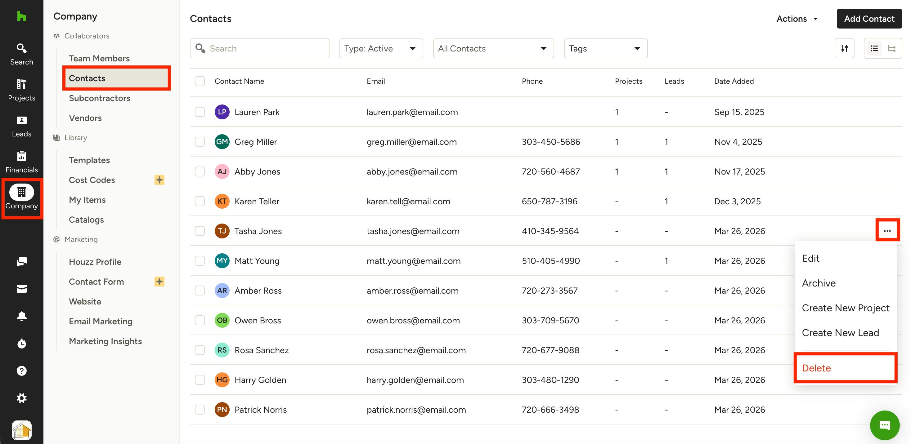Viewport: 911px width, 444px height.
Task: Choose Archive from the context menu
Action: point(846,283)
